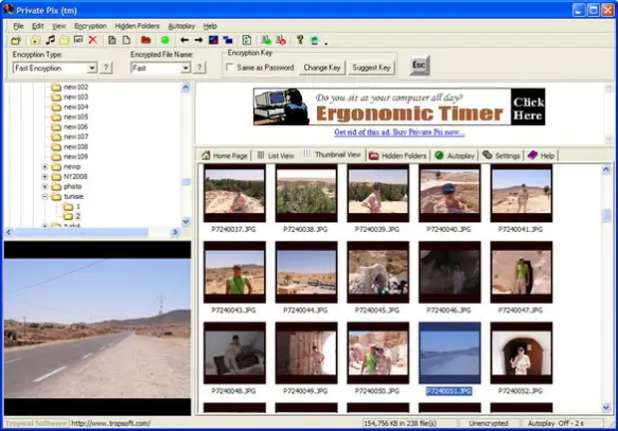The width and height of the screenshot is (618, 431).
Task: Switch to the Hidden Folders tab
Action: coord(398,156)
